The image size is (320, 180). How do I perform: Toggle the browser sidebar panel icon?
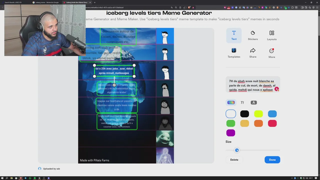[302, 7]
